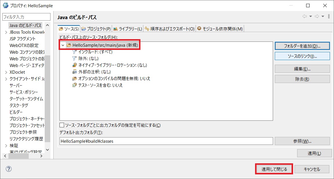Select プロジェクト・ファセット in sidebar

(x=27, y=125)
